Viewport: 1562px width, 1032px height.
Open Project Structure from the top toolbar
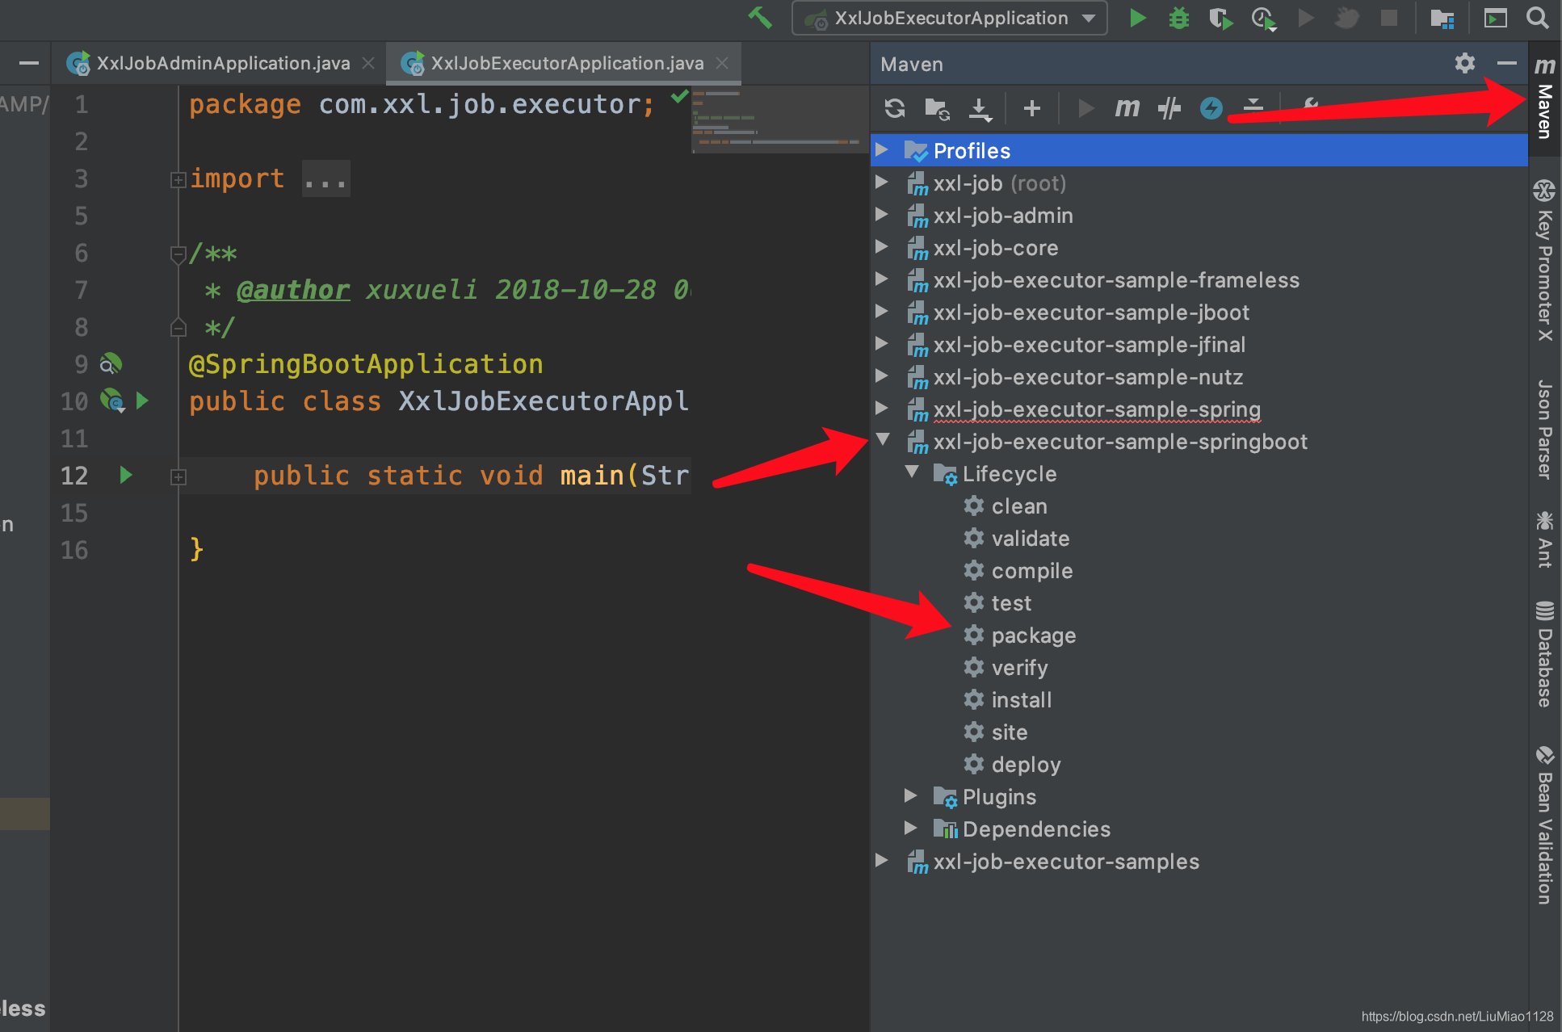pyautogui.click(x=1442, y=18)
